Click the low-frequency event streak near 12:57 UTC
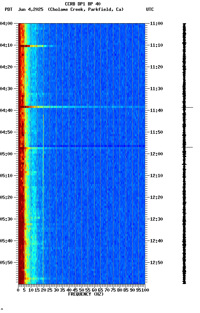 34,279
